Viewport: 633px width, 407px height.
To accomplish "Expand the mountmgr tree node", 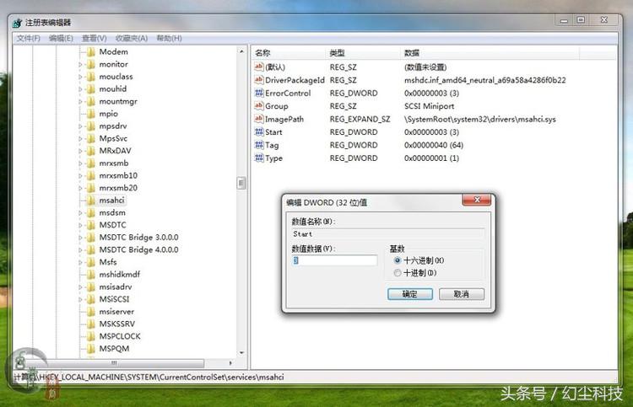I will [x=80, y=102].
